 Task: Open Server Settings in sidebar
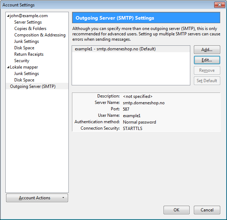click(x=28, y=22)
